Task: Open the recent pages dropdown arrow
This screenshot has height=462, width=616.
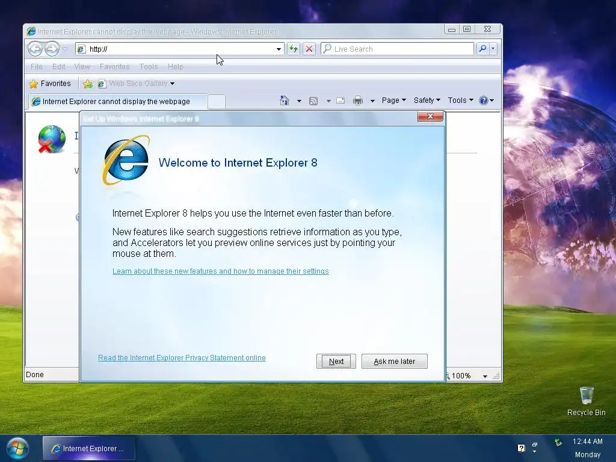Action: click(x=65, y=49)
